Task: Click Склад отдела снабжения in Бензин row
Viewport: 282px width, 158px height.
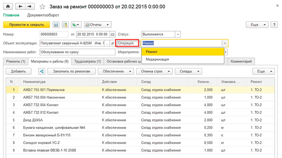Action: tap(161, 135)
